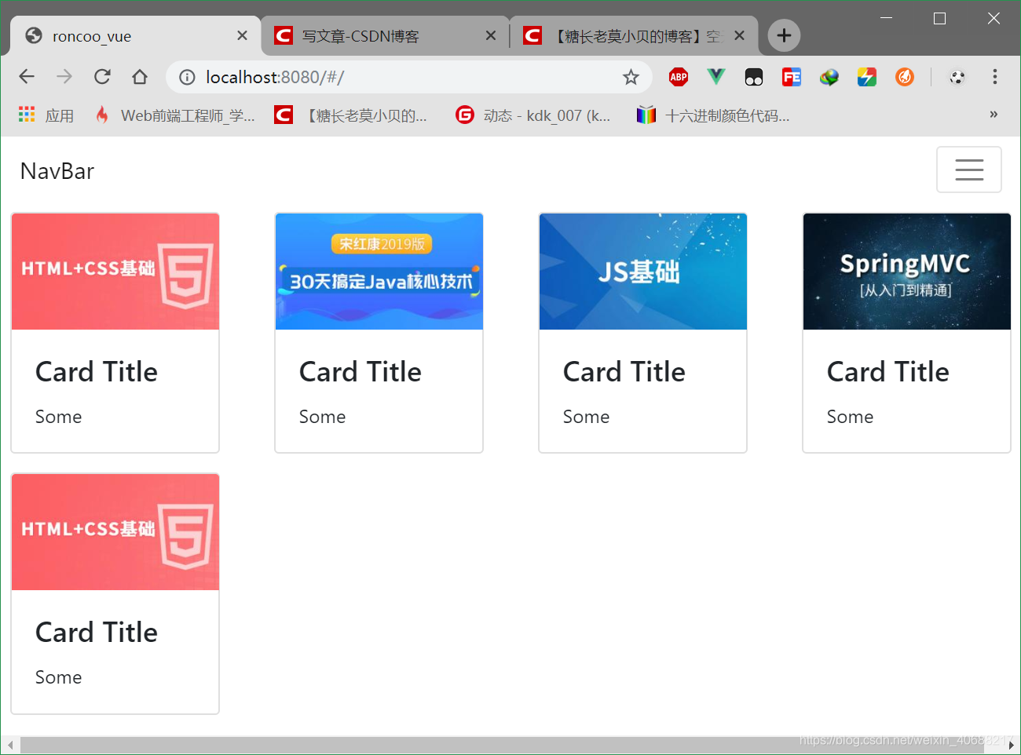Click the SpringMVC card thumbnail image
Image resolution: width=1021 pixels, height=755 pixels.
(906, 272)
